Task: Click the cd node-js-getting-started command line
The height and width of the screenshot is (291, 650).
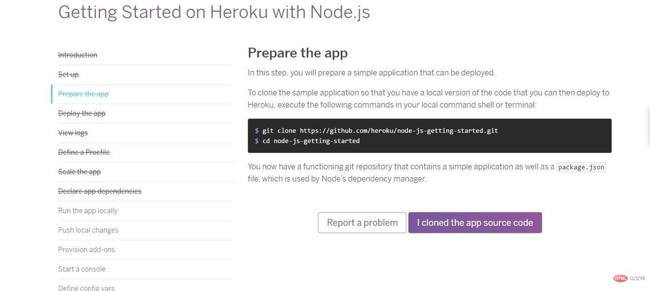Action: tap(307, 141)
